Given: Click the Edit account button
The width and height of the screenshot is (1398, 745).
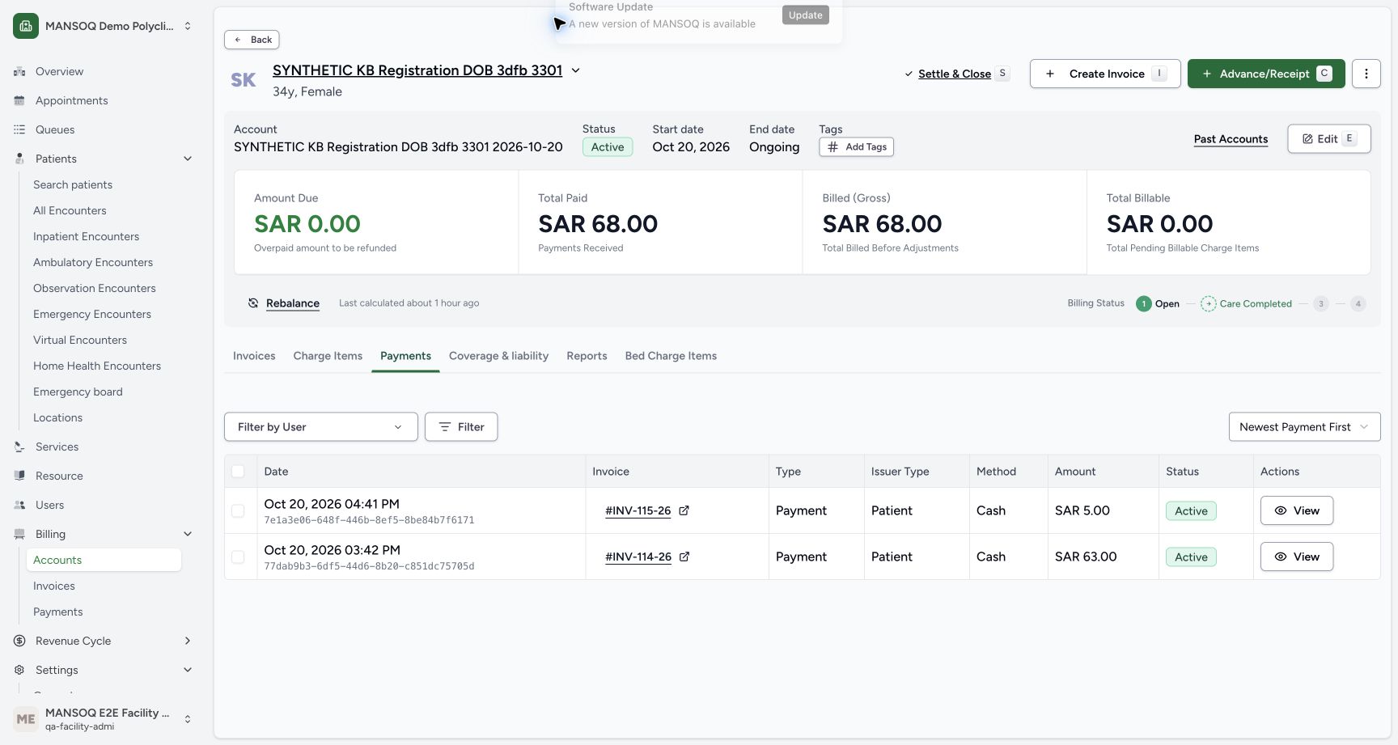Looking at the screenshot, I should 1329,138.
